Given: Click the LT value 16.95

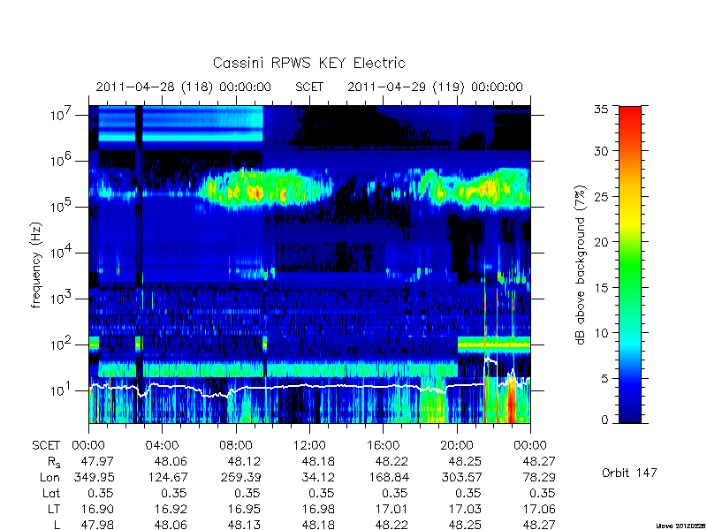Looking at the screenshot, I should click(245, 509).
